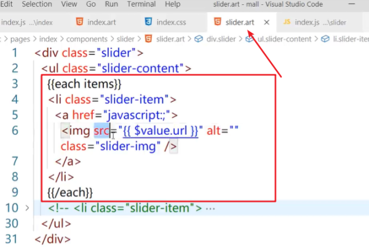Click the "slider-item" class value on line 4
369x247 pixels.
tap(135, 100)
